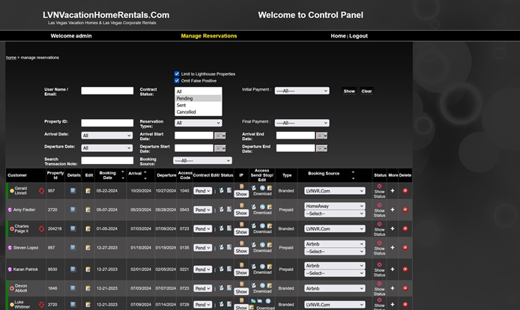Open Details icon for Gerald Linnell

pos(73,191)
